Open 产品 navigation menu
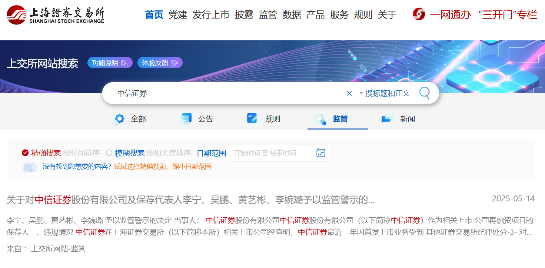545x268 pixels. point(316,15)
